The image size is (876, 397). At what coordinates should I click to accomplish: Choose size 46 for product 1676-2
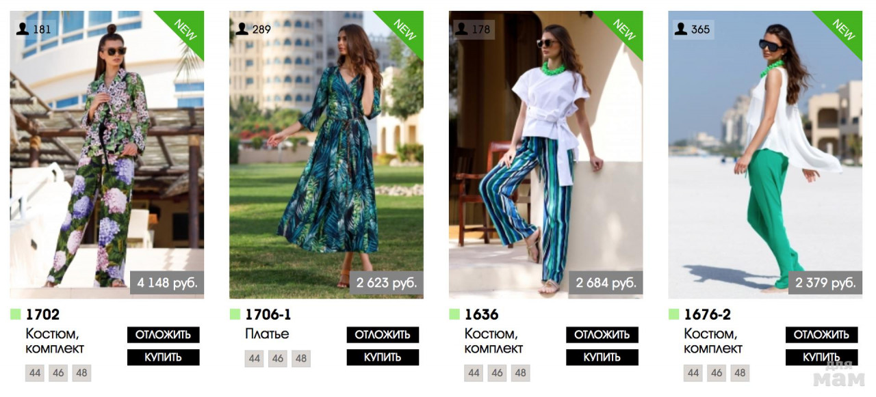(x=717, y=373)
